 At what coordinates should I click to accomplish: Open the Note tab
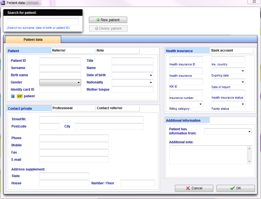tap(117, 50)
